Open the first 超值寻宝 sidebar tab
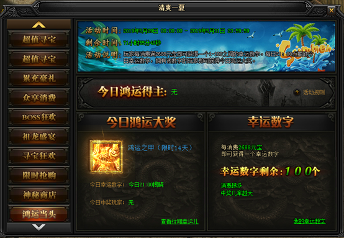 [39, 40]
